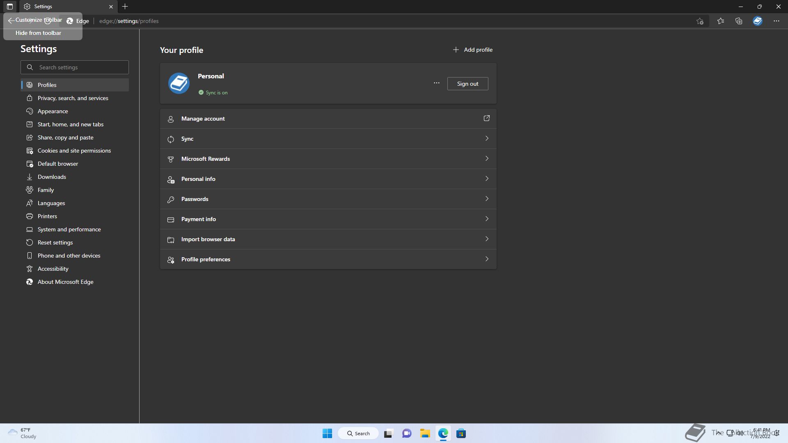
Task: Click Phone and other devices icon
Action: 30,256
